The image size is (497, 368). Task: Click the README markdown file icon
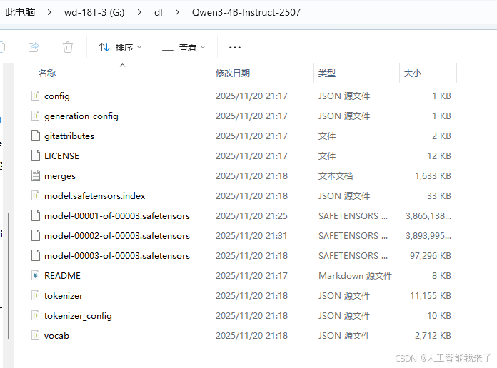36,275
